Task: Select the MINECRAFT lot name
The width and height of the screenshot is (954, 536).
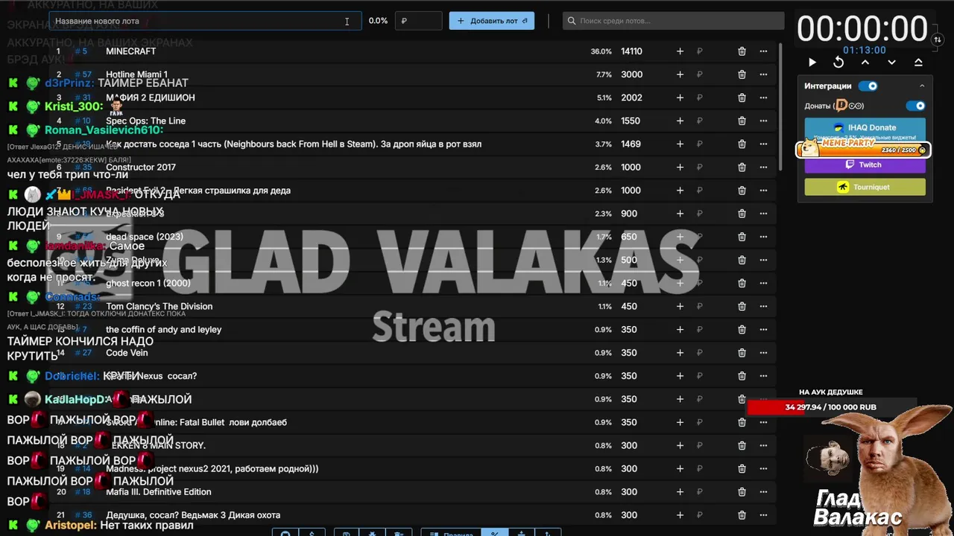Action: pos(131,51)
